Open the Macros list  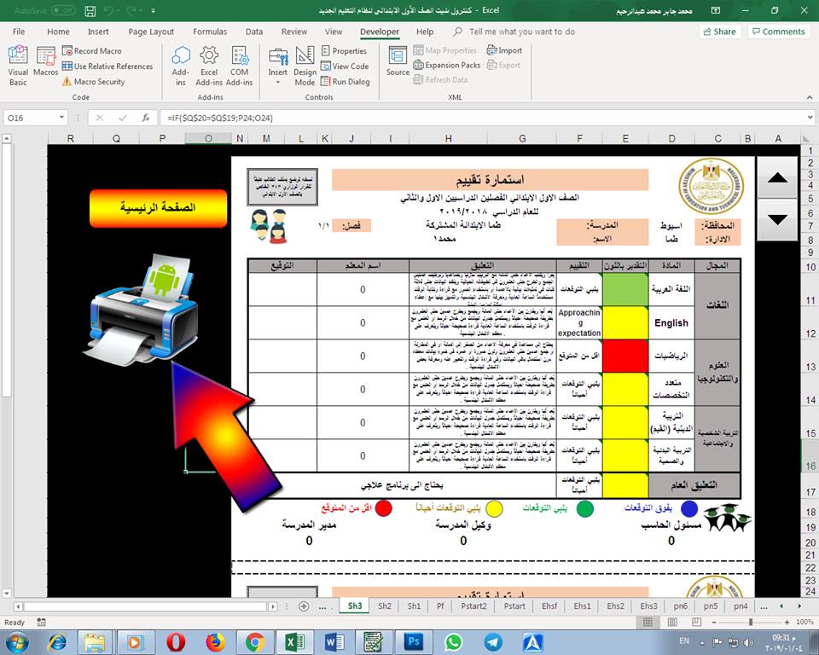(x=45, y=61)
